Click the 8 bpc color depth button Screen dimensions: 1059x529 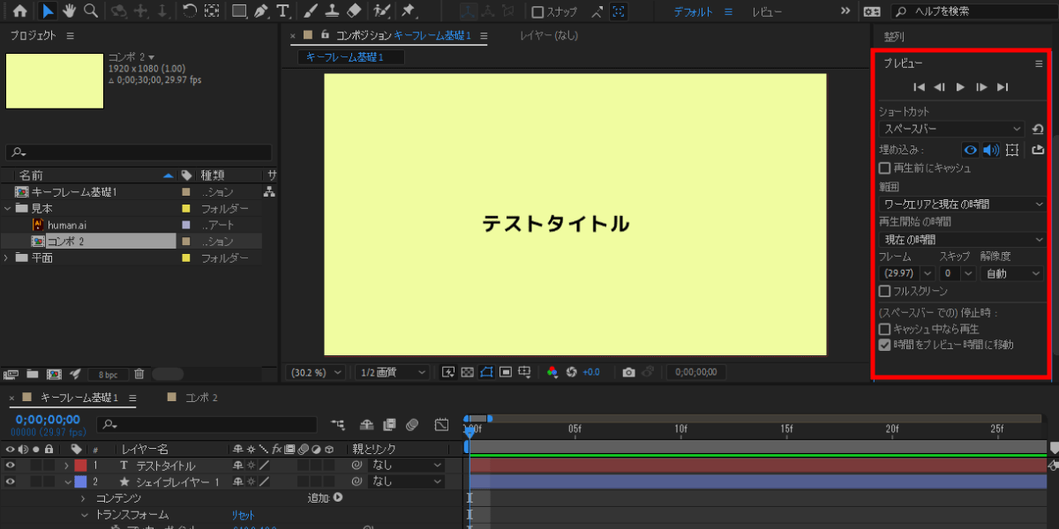pyautogui.click(x=109, y=375)
